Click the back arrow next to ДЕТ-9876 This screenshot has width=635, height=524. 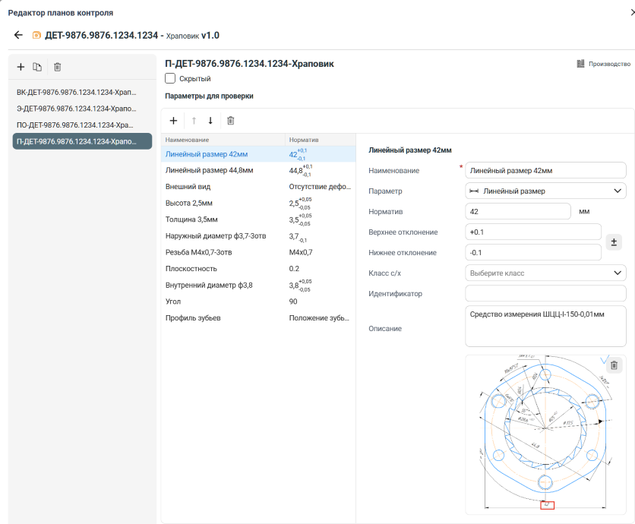click(x=19, y=35)
